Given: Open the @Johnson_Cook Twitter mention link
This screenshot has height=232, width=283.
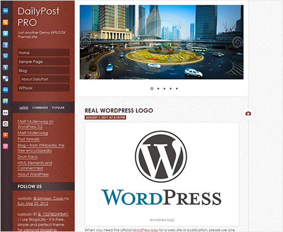Looking at the screenshot, I should click(x=49, y=199).
